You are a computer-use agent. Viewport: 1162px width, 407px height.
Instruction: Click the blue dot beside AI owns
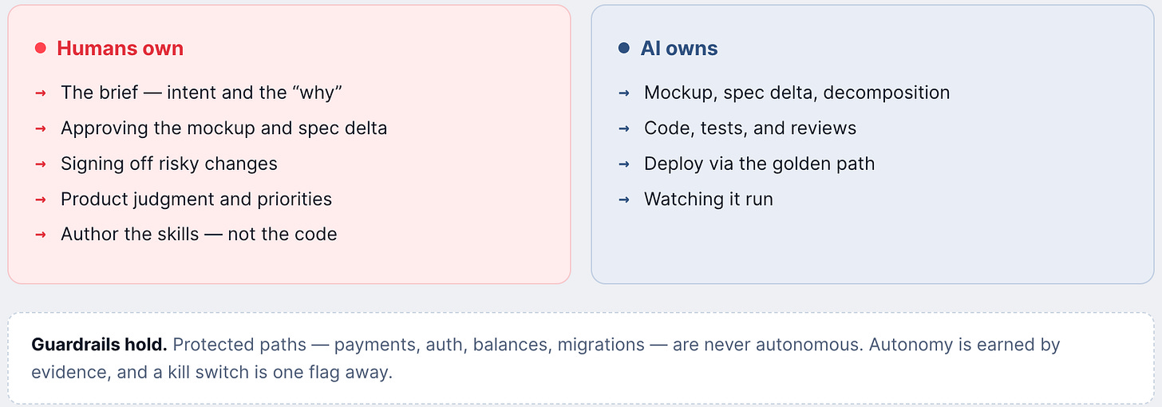624,49
